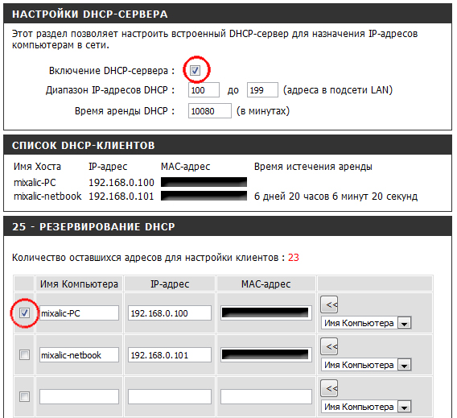Toggle the DHCP server enable checkbox
Viewport: 457px width, 418px height.
coord(195,70)
